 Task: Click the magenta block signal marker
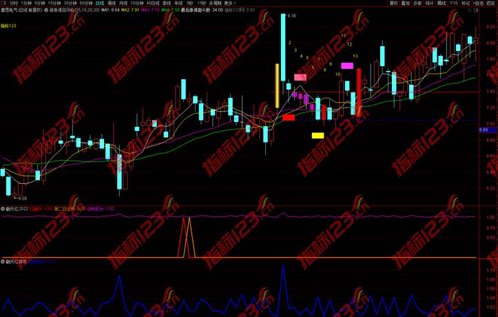347,65
